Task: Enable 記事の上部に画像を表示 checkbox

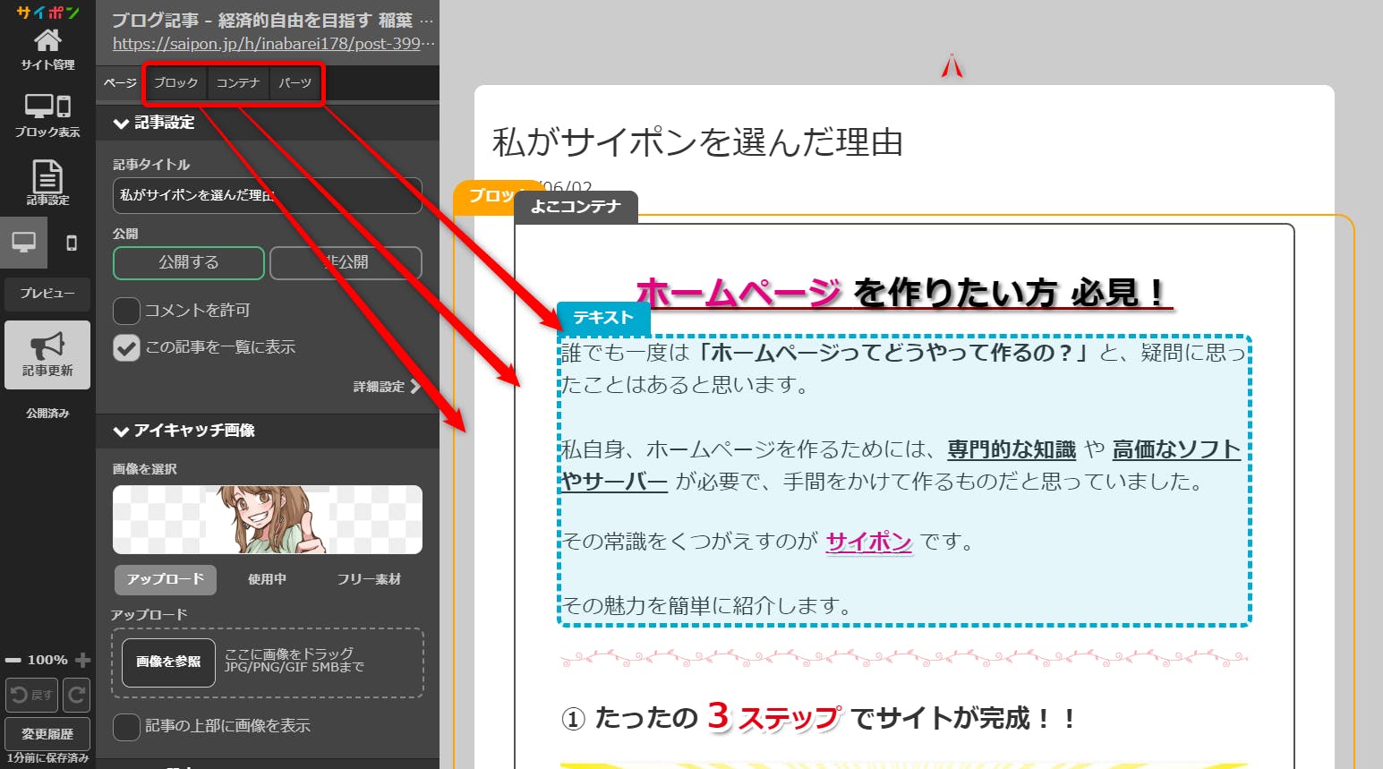Action: [x=126, y=726]
